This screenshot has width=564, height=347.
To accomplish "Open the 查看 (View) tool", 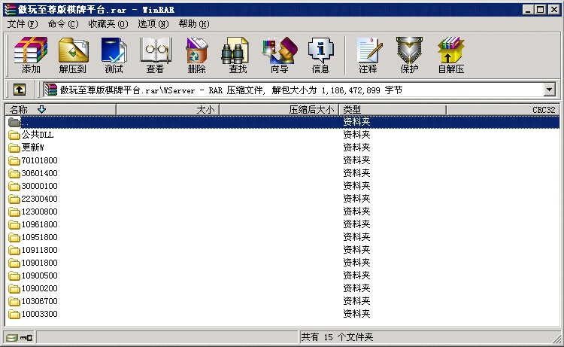I will coord(155,55).
